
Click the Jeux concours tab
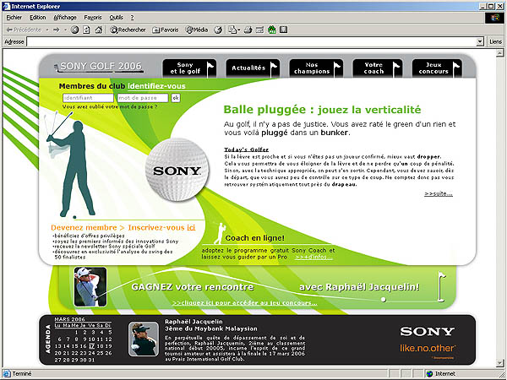coord(437,68)
